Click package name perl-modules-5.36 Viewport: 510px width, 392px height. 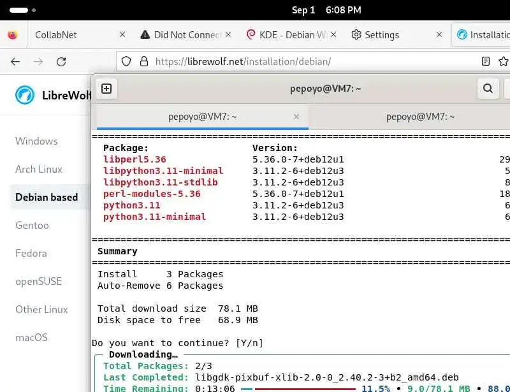(152, 194)
